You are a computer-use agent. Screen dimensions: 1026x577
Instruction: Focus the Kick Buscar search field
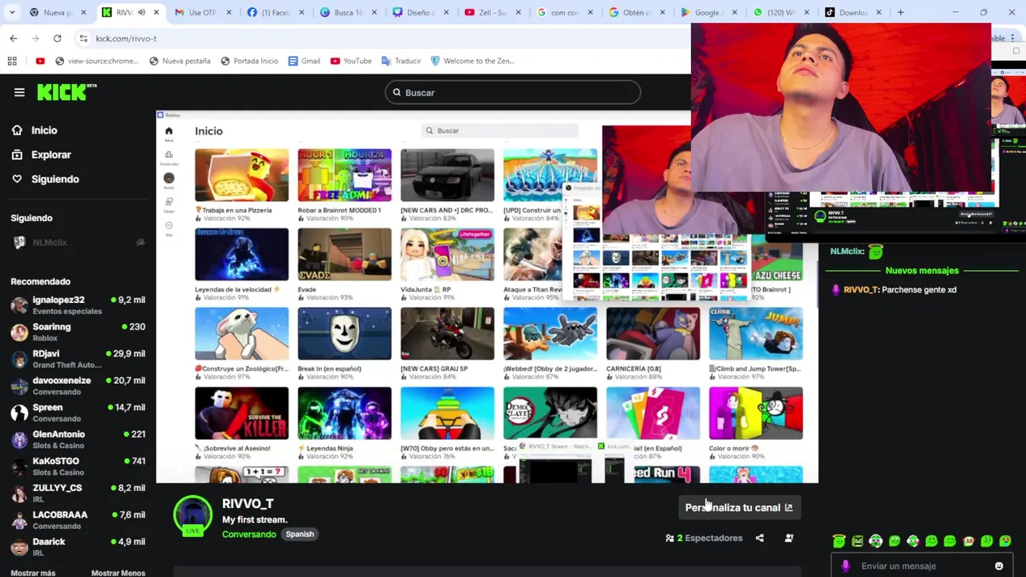pos(513,92)
